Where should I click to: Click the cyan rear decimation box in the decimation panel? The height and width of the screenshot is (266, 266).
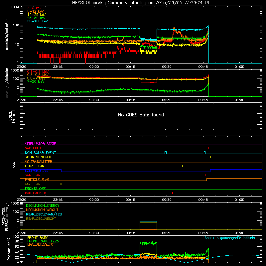148,221
